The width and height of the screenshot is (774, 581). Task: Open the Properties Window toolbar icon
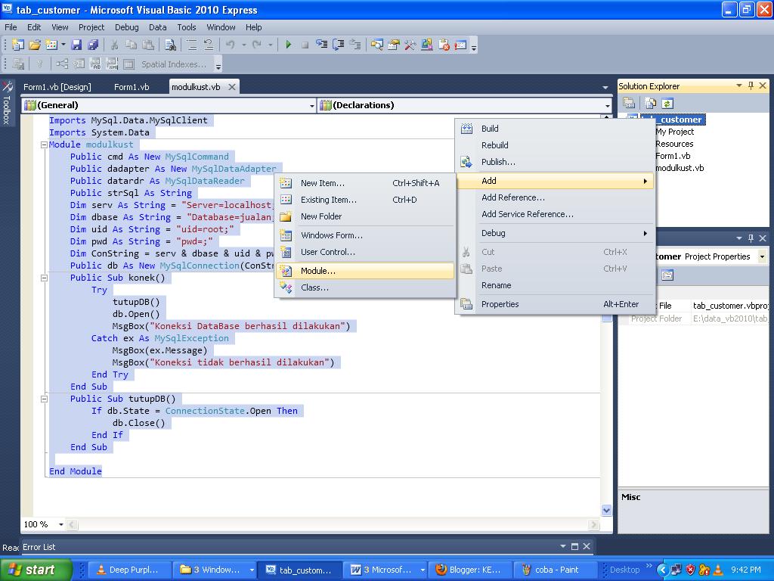[393, 45]
